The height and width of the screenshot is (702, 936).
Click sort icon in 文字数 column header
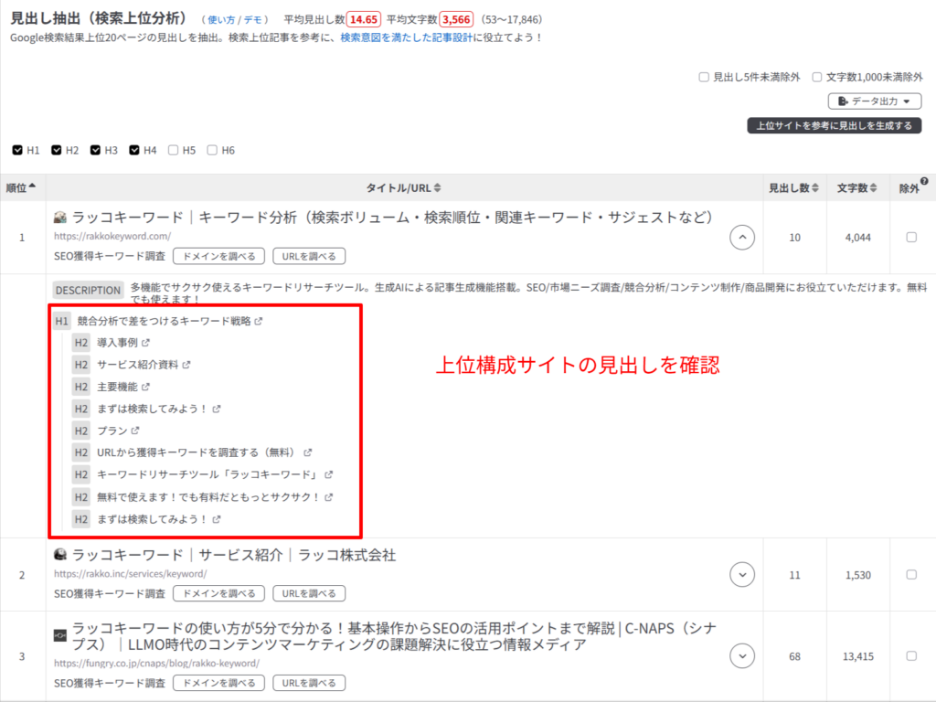[874, 188]
